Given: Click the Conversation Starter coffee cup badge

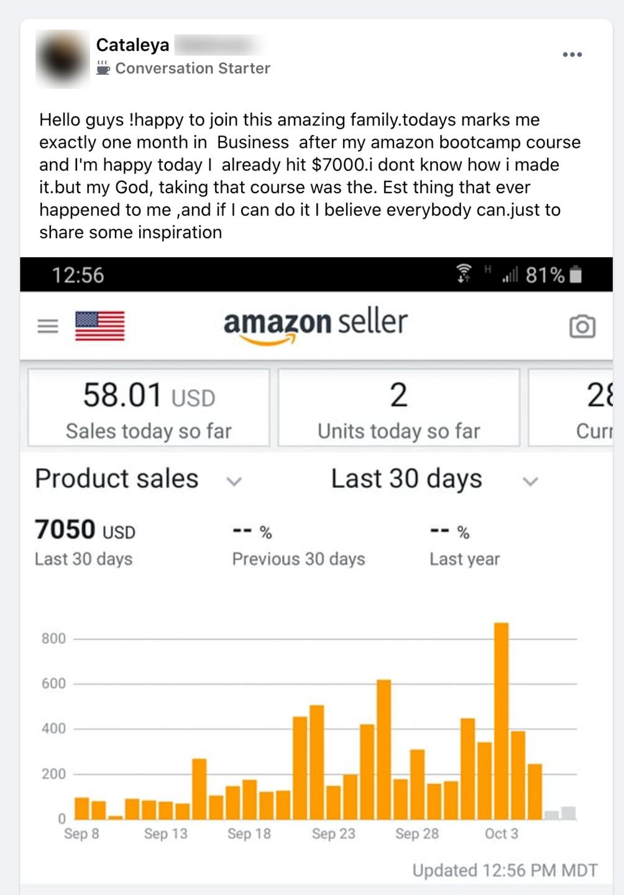Looking at the screenshot, I should pos(103,68).
